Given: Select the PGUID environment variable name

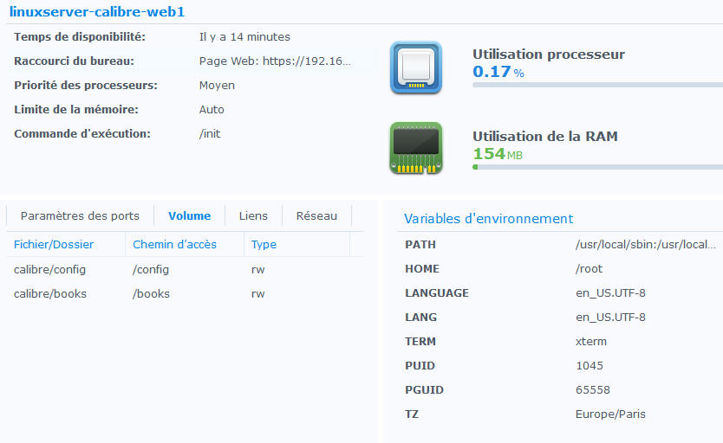Looking at the screenshot, I should coord(424,390).
